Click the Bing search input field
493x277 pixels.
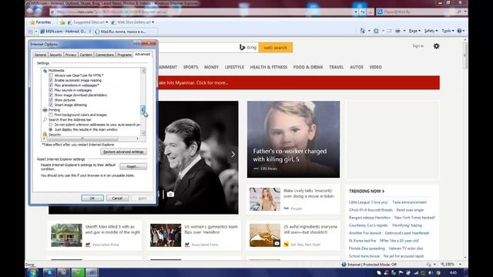click(197, 48)
